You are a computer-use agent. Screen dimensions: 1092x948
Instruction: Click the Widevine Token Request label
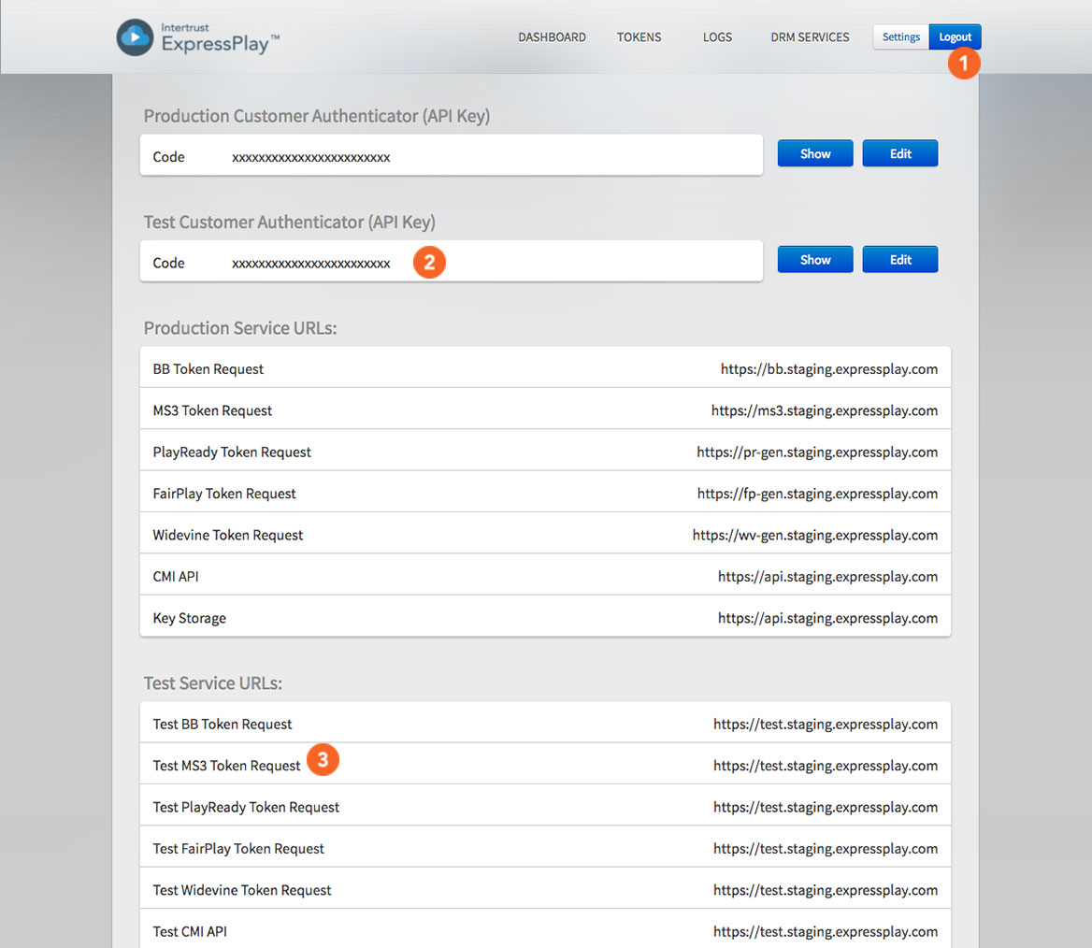(228, 535)
